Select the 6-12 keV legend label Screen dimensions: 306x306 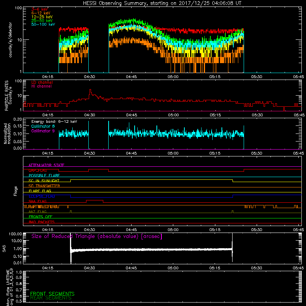tap(41, 13)
